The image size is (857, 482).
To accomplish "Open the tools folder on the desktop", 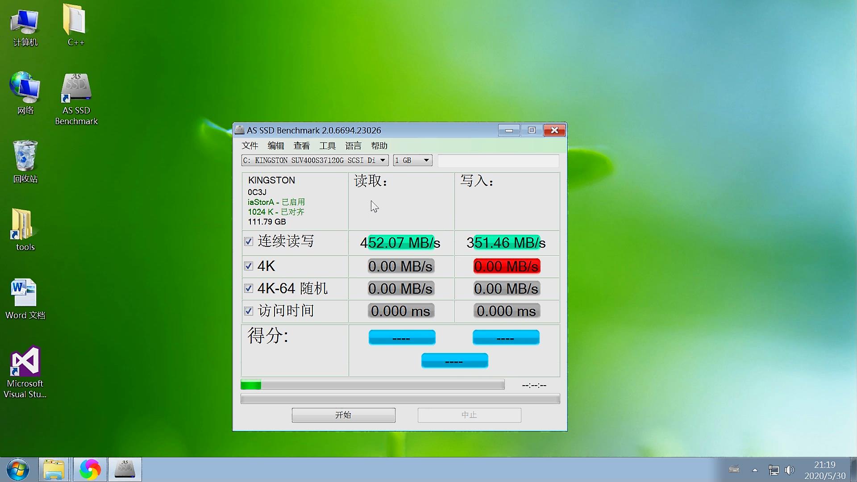I will click(x=24, y=228).
